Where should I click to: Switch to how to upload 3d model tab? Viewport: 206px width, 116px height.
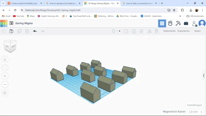(x=63, y=4)
